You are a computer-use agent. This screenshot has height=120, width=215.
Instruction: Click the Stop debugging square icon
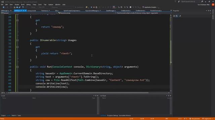click(x=94, y=7)
